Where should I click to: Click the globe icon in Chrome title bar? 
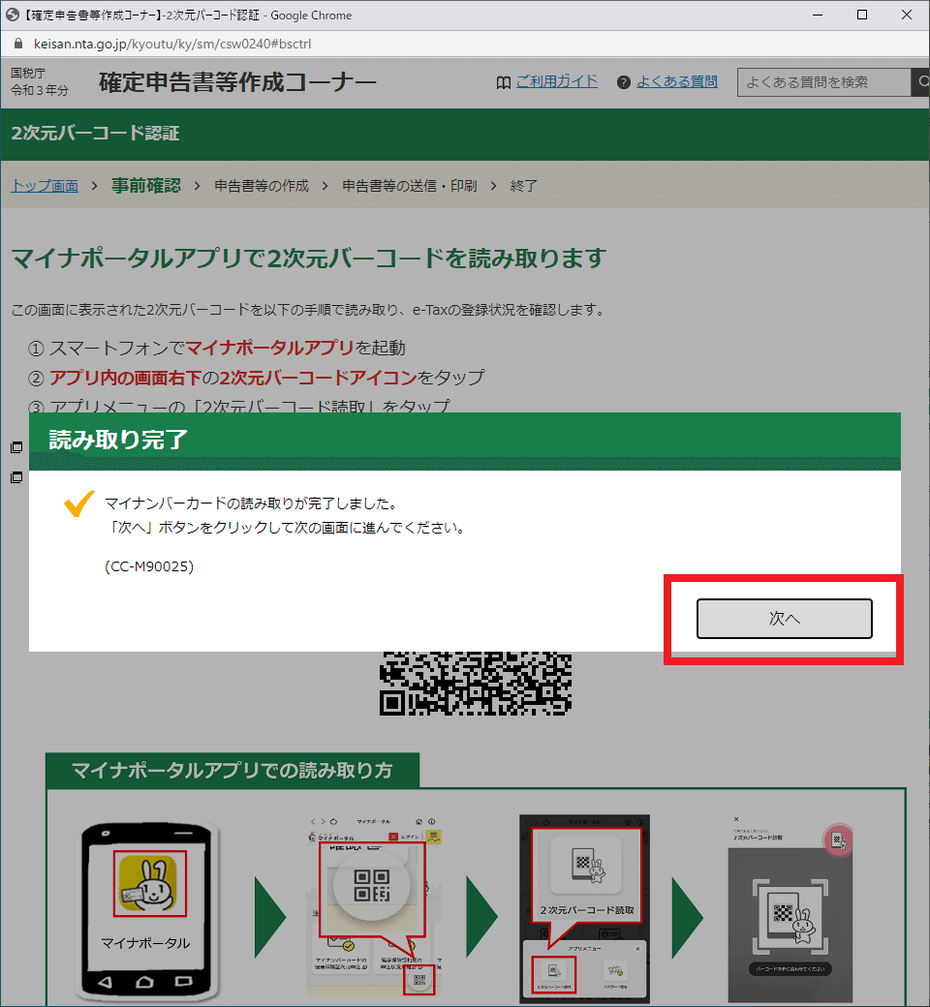tap(13, 15)
